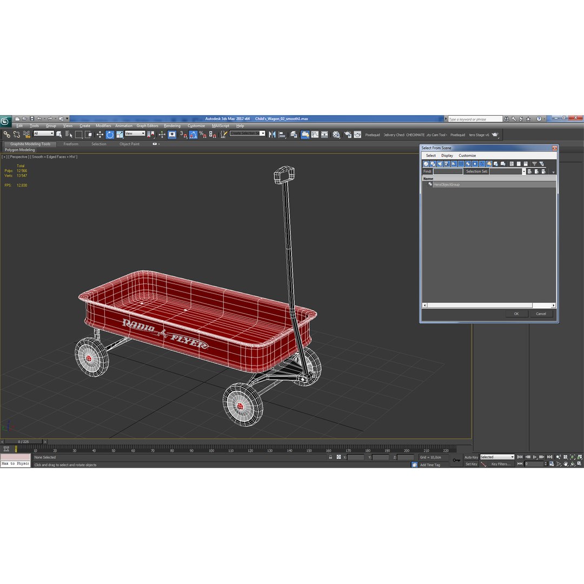This screenshot has width=584, height=584.
Task: Open Render Setup dialog
Action: 348,135
